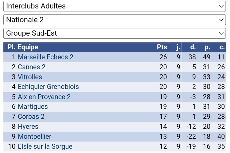Open the Montpellier team page
230x153 pixels.
click(x=34, y=137)
